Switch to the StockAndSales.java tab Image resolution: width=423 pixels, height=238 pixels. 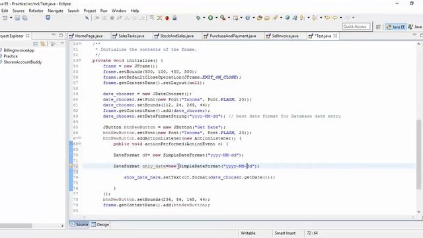[176, 36]
